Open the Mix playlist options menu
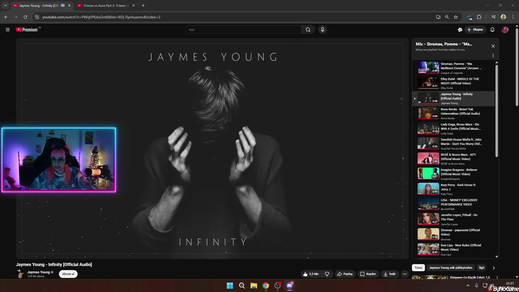 point(493,56)
